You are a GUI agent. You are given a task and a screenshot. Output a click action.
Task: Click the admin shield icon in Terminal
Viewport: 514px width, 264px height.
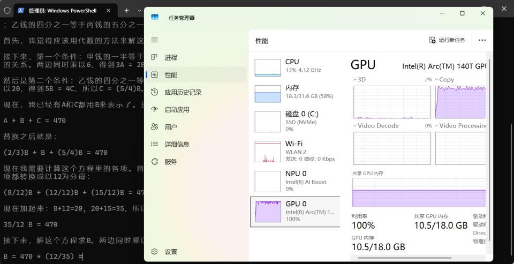7,11
